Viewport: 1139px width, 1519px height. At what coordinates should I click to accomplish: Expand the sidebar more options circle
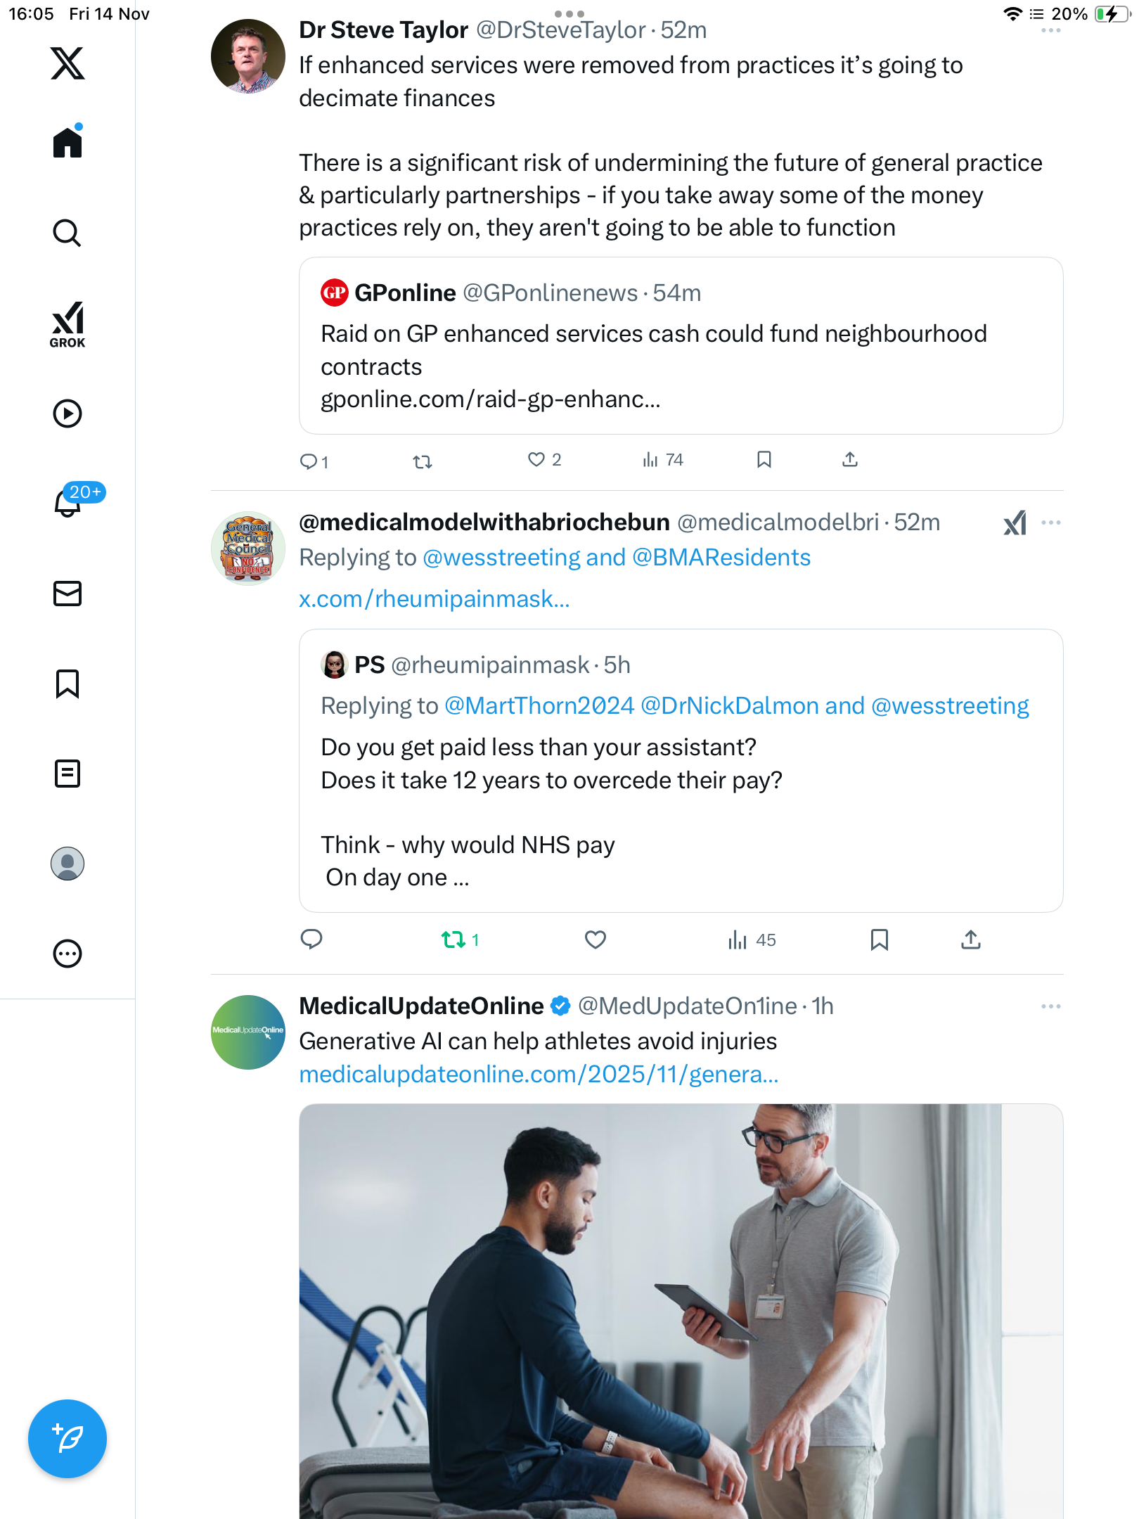coord(67,954)
